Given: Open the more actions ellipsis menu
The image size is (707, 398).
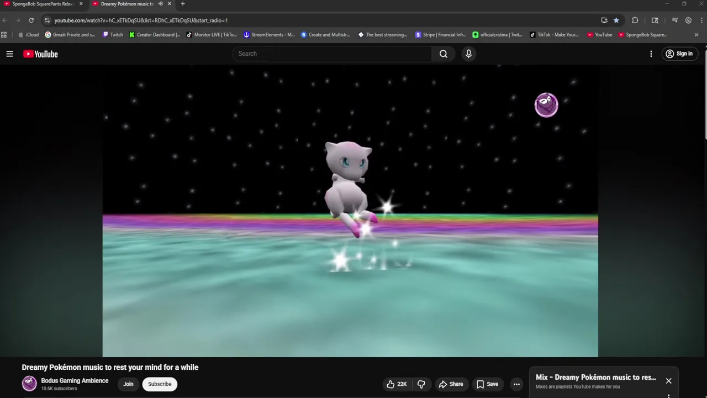Looking at the screenshot, I should (x=516, y=384).
